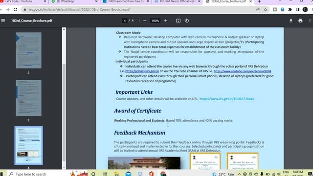Edit the current page number field
Screen dimensions: 313x176
pyautogui.click(x=125, y=21)
